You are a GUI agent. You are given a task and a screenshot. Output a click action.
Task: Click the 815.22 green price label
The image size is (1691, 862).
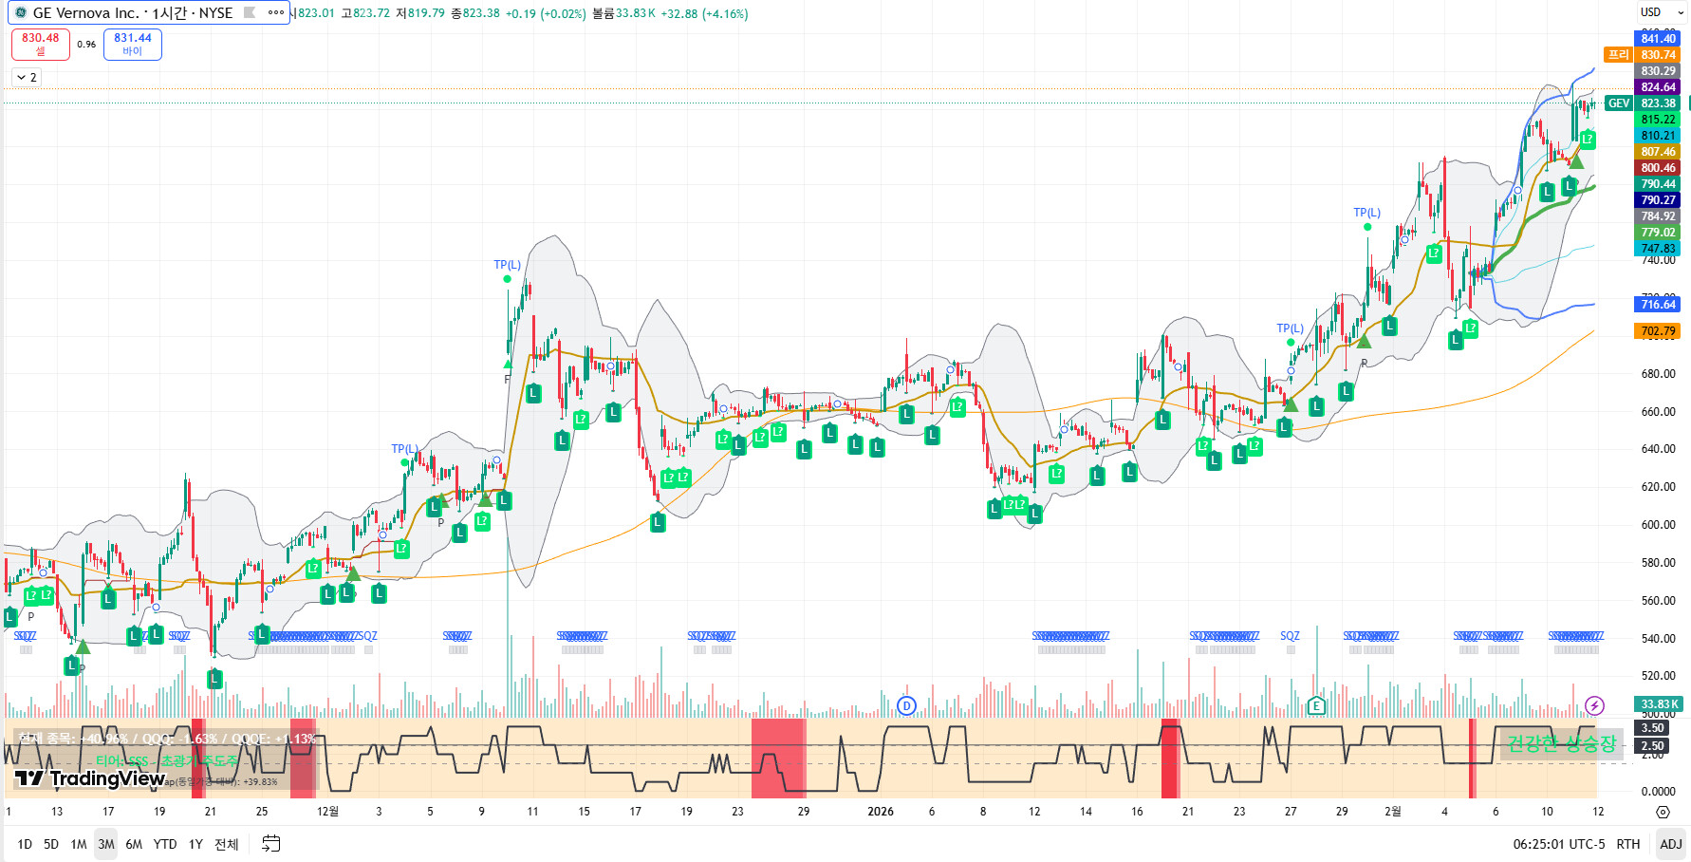point(1658,120)
